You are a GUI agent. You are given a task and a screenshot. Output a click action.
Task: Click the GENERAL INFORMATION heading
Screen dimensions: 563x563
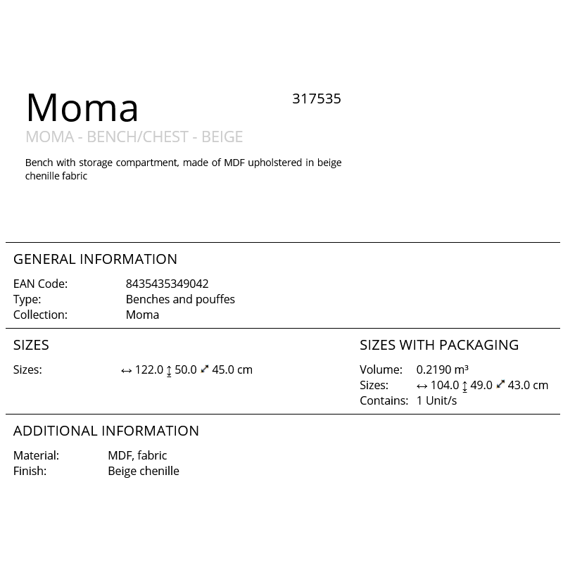point(95,259)
